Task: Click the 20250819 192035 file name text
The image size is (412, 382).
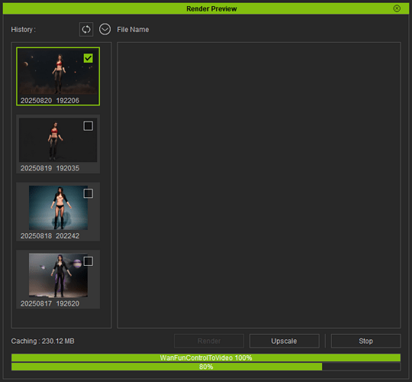Action: tap(50, 168)
